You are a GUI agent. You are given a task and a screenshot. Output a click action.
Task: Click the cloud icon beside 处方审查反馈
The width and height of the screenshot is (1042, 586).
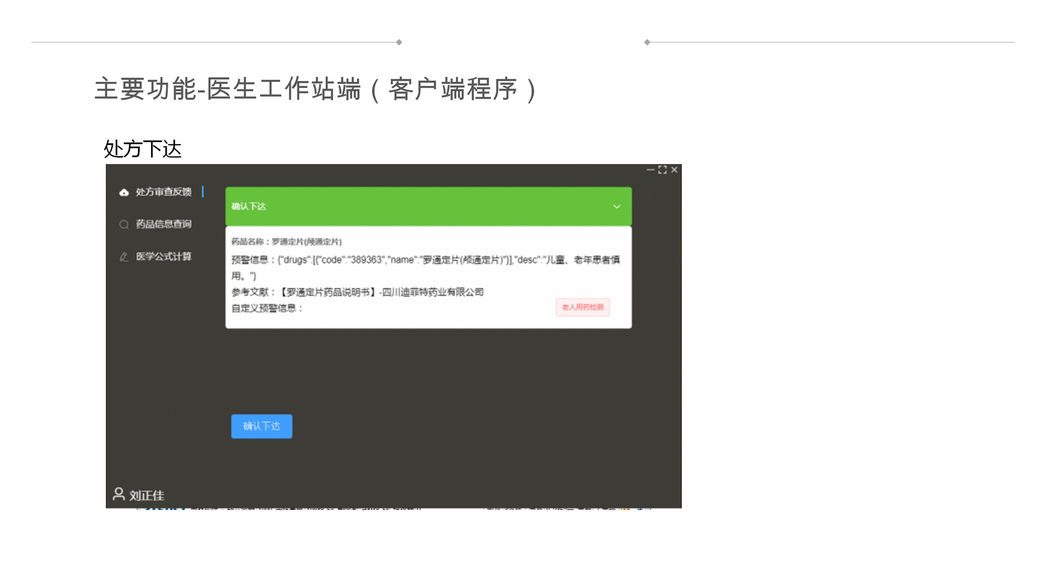click(x=124, y=193)
